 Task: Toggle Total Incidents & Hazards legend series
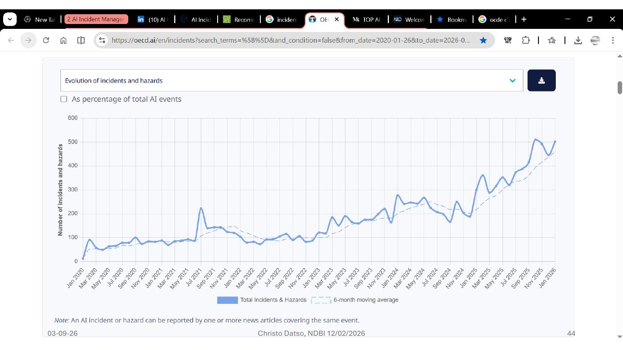tap(262, 300)
